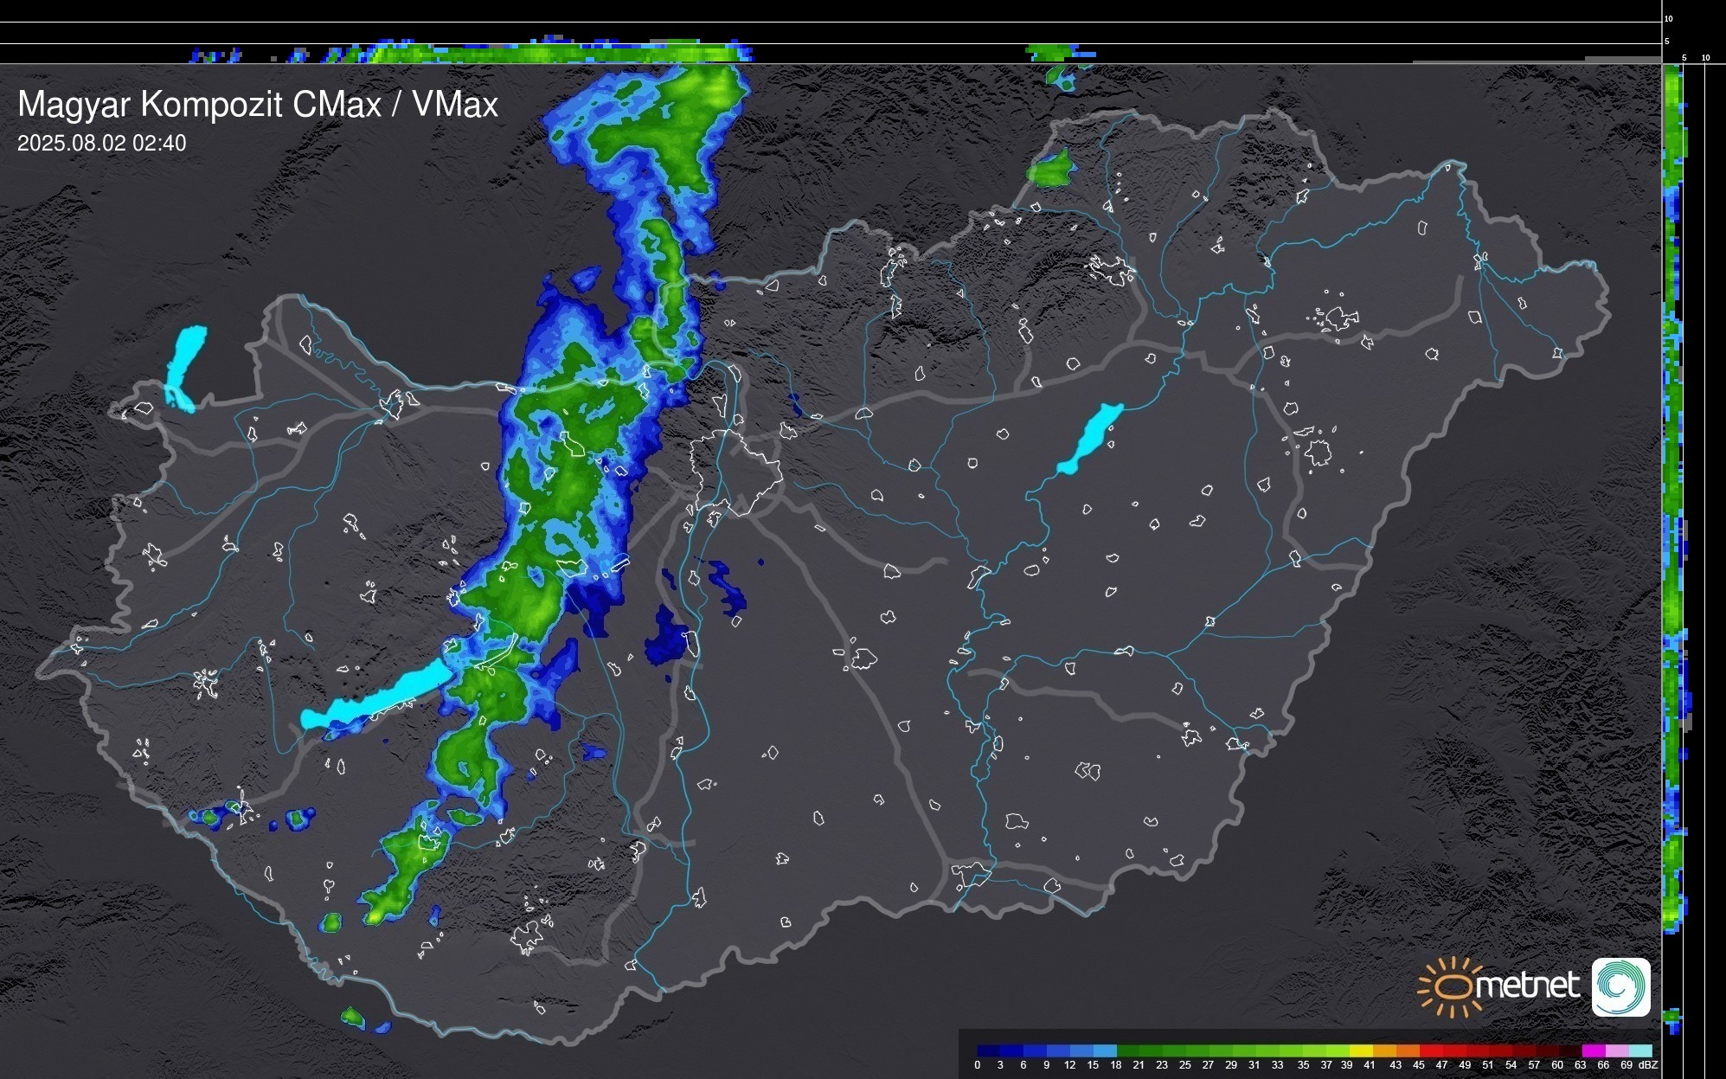Click the 2025.08.02 02:40 timestamp

coord(101,144)
